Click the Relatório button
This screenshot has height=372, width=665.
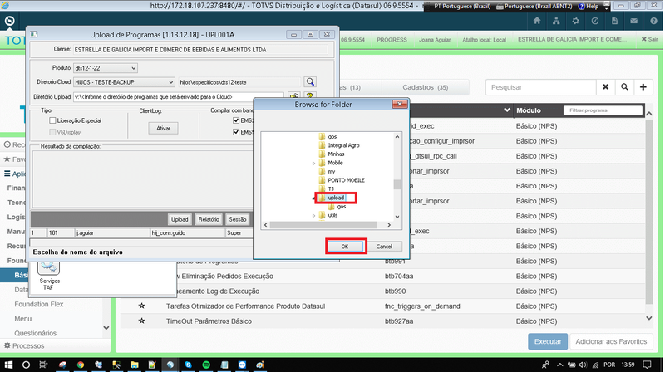pos(209,219)
